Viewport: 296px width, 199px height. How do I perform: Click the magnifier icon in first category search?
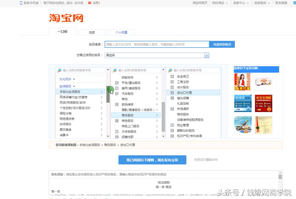click(x=59, y=70)
